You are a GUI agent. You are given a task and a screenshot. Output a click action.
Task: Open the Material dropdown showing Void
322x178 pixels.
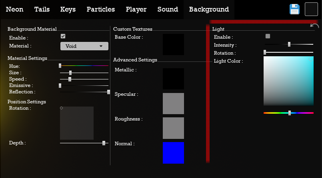pyautogui.click(x=84, y=46)
